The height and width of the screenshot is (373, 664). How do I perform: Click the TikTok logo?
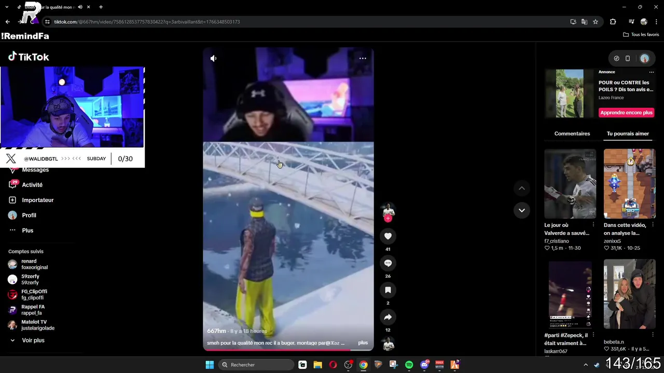[29, 57]
